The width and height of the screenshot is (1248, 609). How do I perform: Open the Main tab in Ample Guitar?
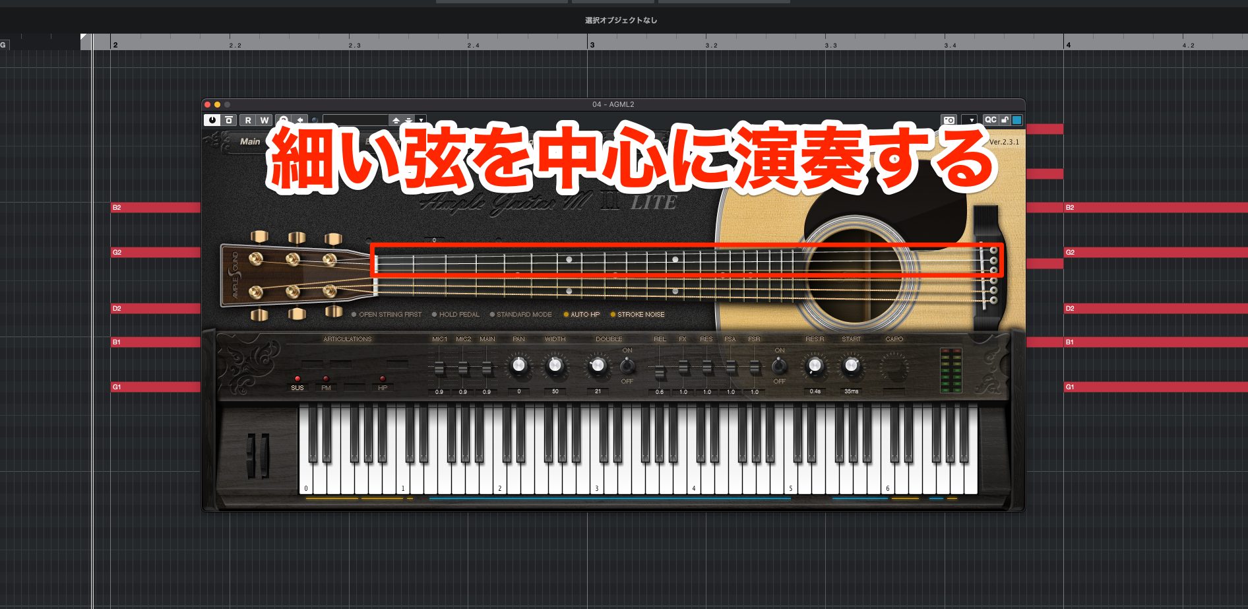coord(250,141)
